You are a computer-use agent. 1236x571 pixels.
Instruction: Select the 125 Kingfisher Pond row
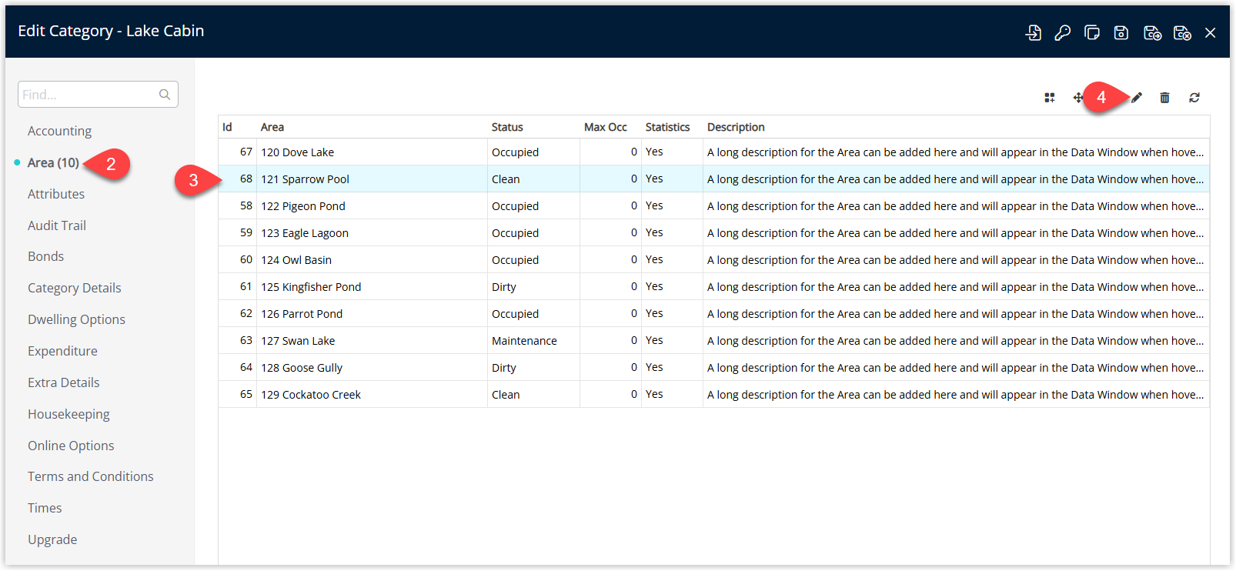coord(713,287)
